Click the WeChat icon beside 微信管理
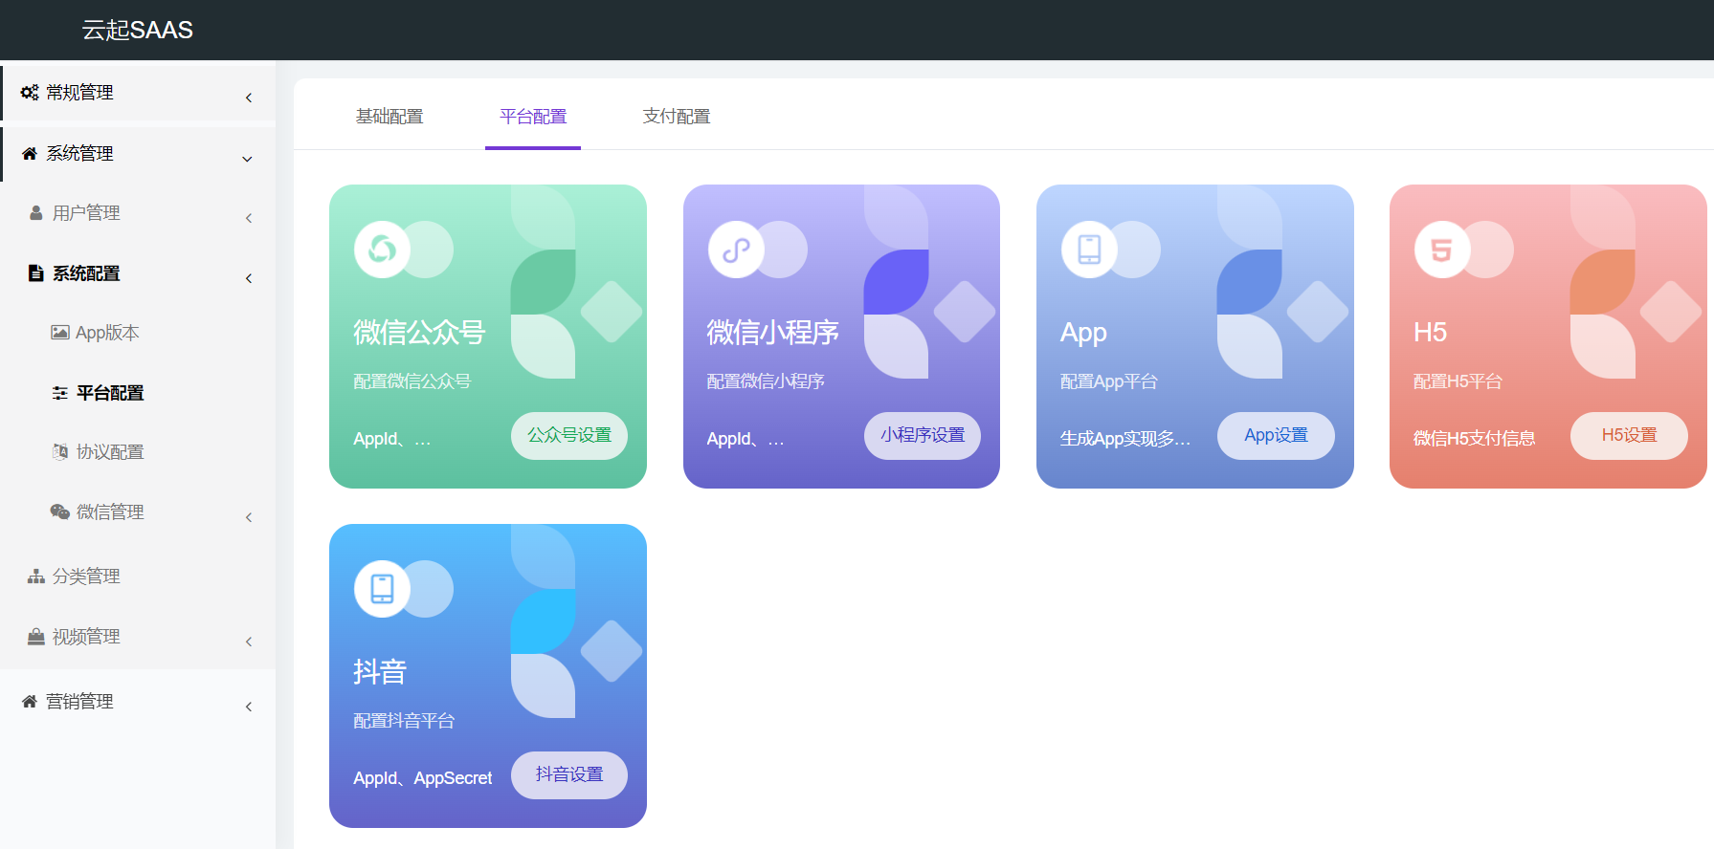The width and height of the screenshot is (1714, 849). point(60,512)
